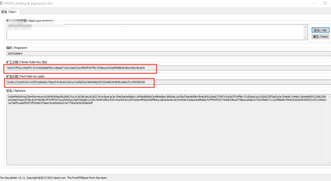Screen dimensions: 331x181
Task: Click the 清空 / Reset button
Action: (320, 37)
